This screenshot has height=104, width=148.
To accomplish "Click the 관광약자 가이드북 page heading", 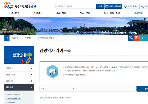I will coord(55,50).
